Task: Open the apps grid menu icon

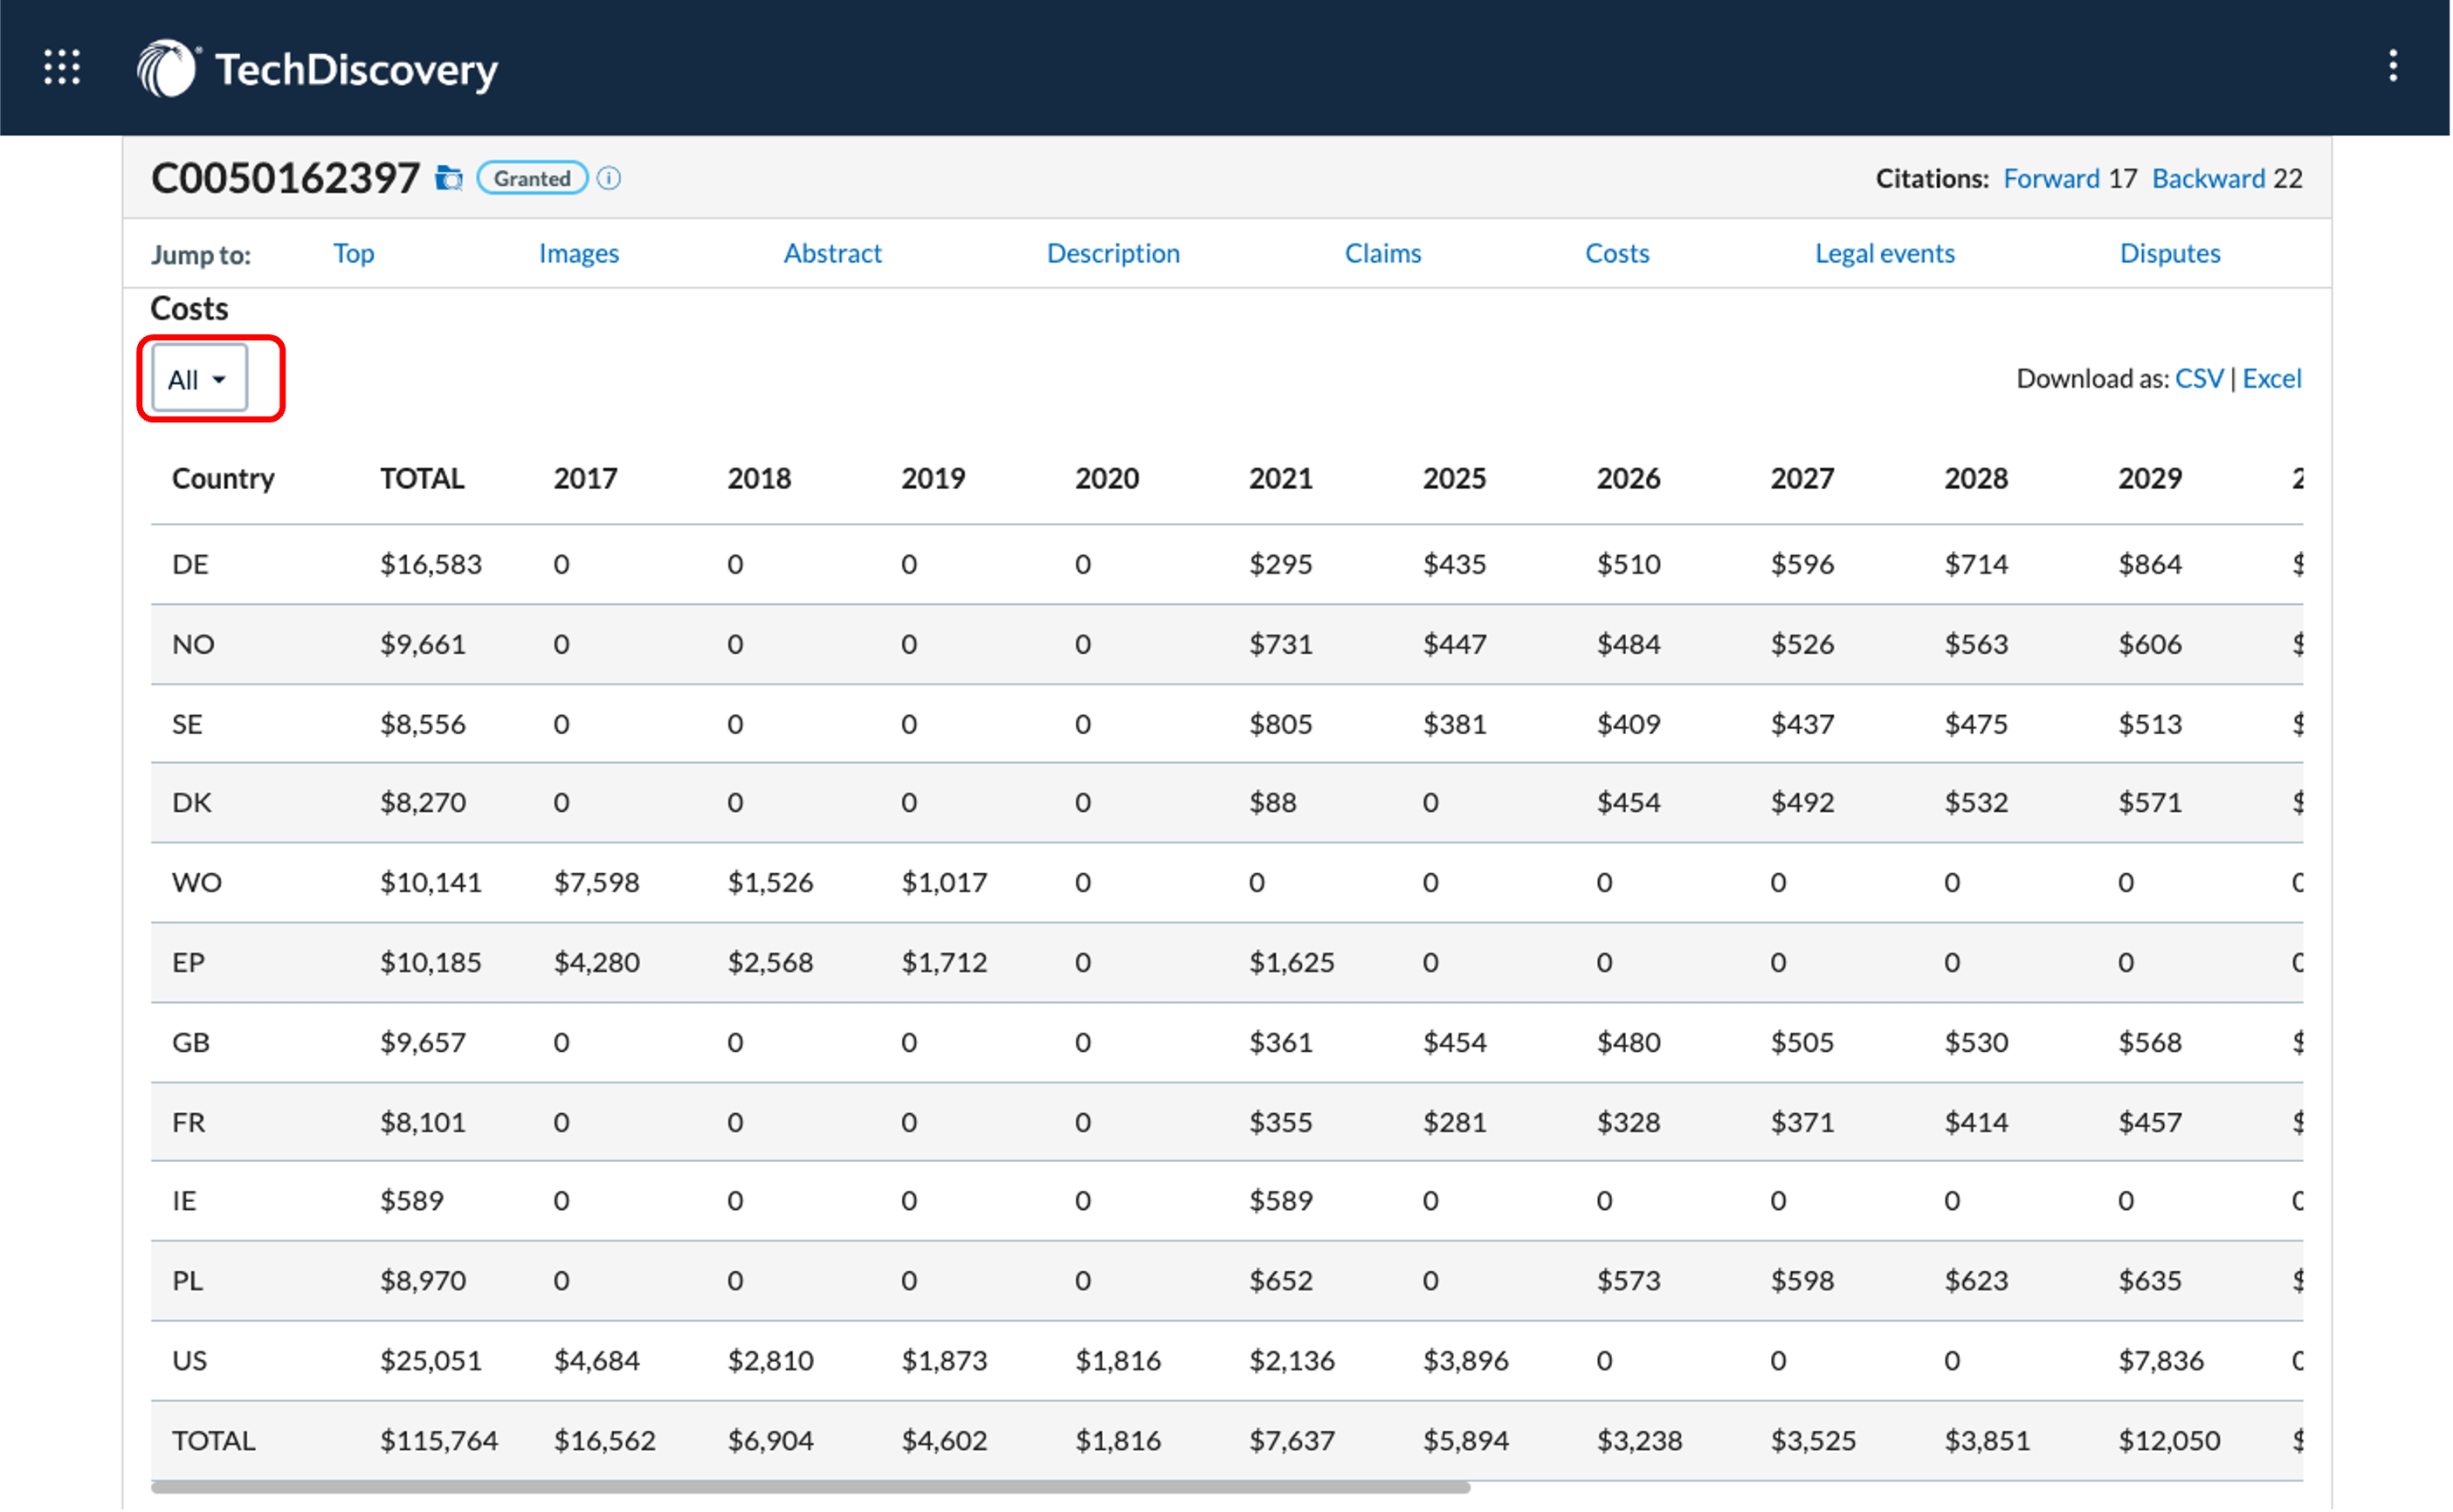Action: pos(62,67)
